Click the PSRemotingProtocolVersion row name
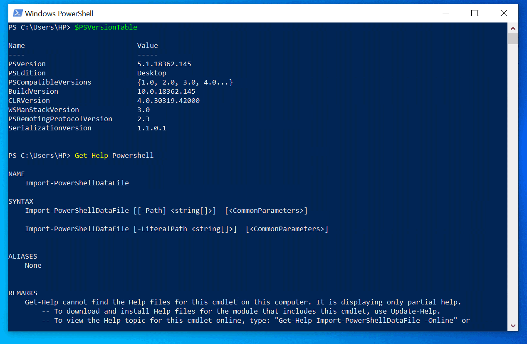Screen dimensions: 527x344 (60, 119)
